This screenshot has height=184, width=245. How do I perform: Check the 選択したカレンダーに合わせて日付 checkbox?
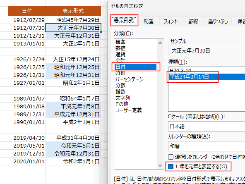tap(171, 157)
